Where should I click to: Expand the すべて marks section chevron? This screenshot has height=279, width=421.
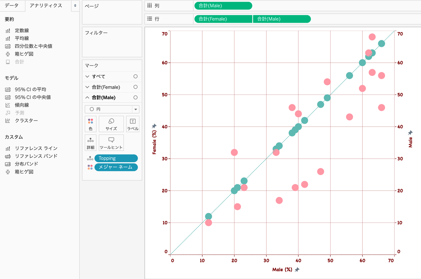pyautogui.click(x=87, y=77)
